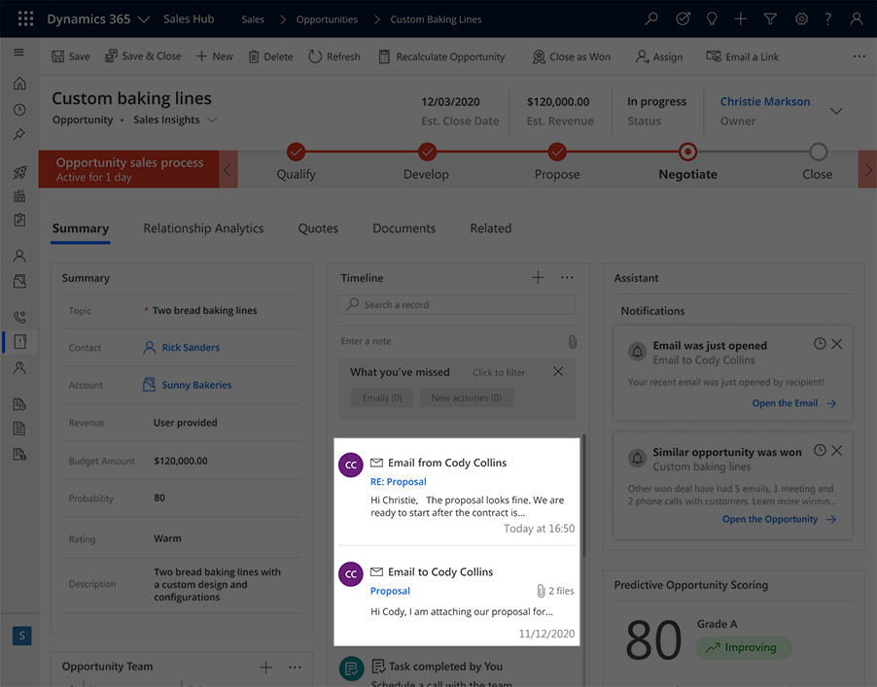Expand header fields chevron next to Owner

[x=836, y=111]
